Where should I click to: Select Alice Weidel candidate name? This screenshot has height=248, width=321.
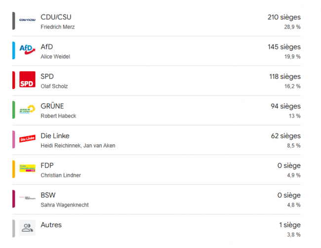[55, 57]
